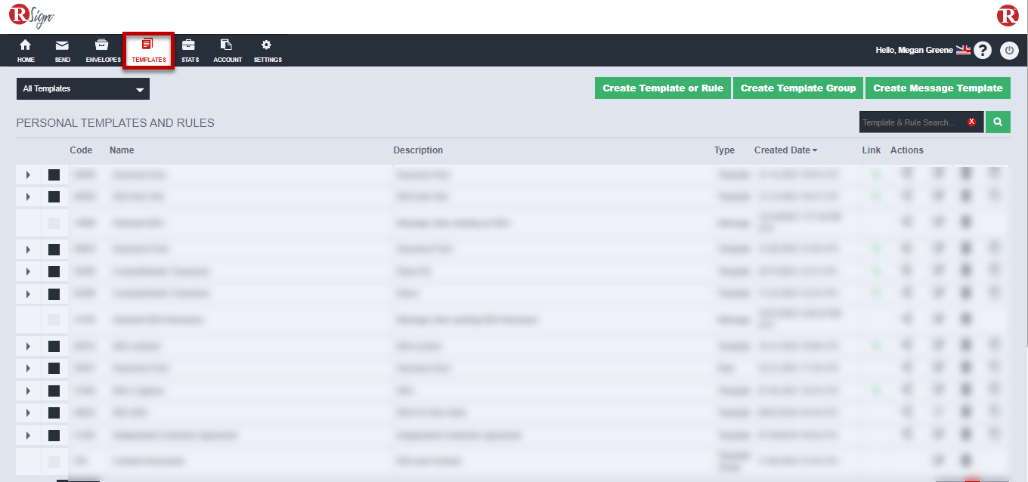The image size is (1028, 482).
Task: Expand the topmost template row arrow
Action: [28, 175]
